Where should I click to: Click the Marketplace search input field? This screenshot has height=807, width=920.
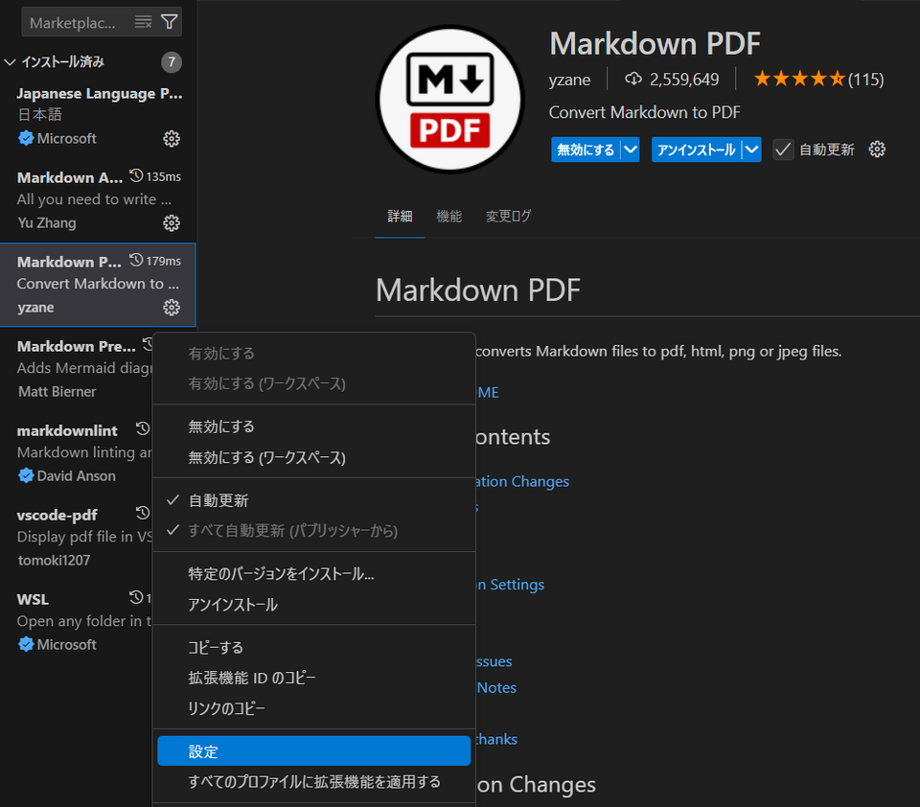(x=75, y=22)
